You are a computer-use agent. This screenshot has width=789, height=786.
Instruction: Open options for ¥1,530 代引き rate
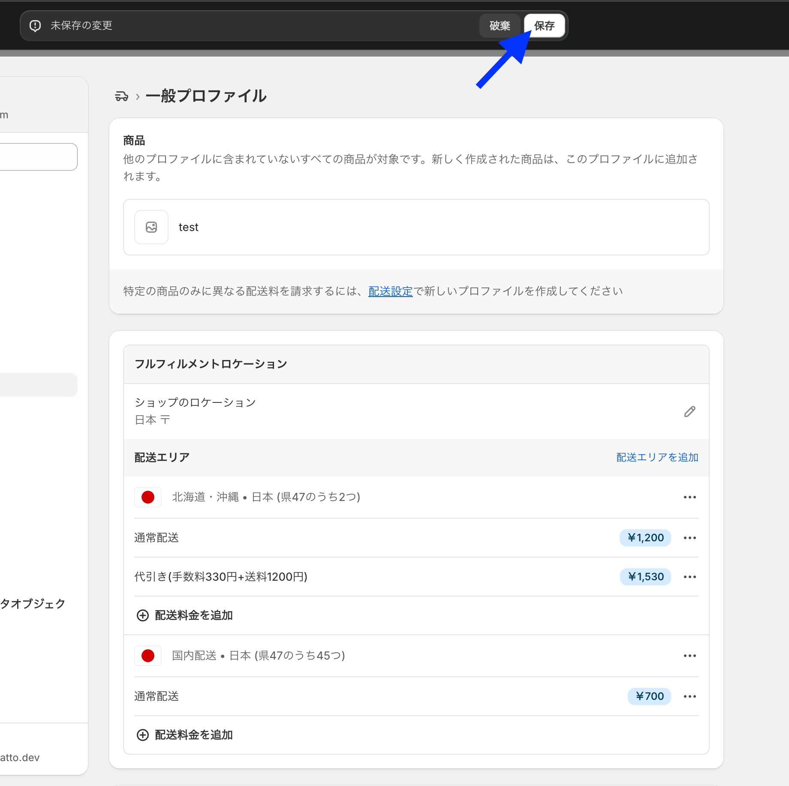tap(690, 577)
